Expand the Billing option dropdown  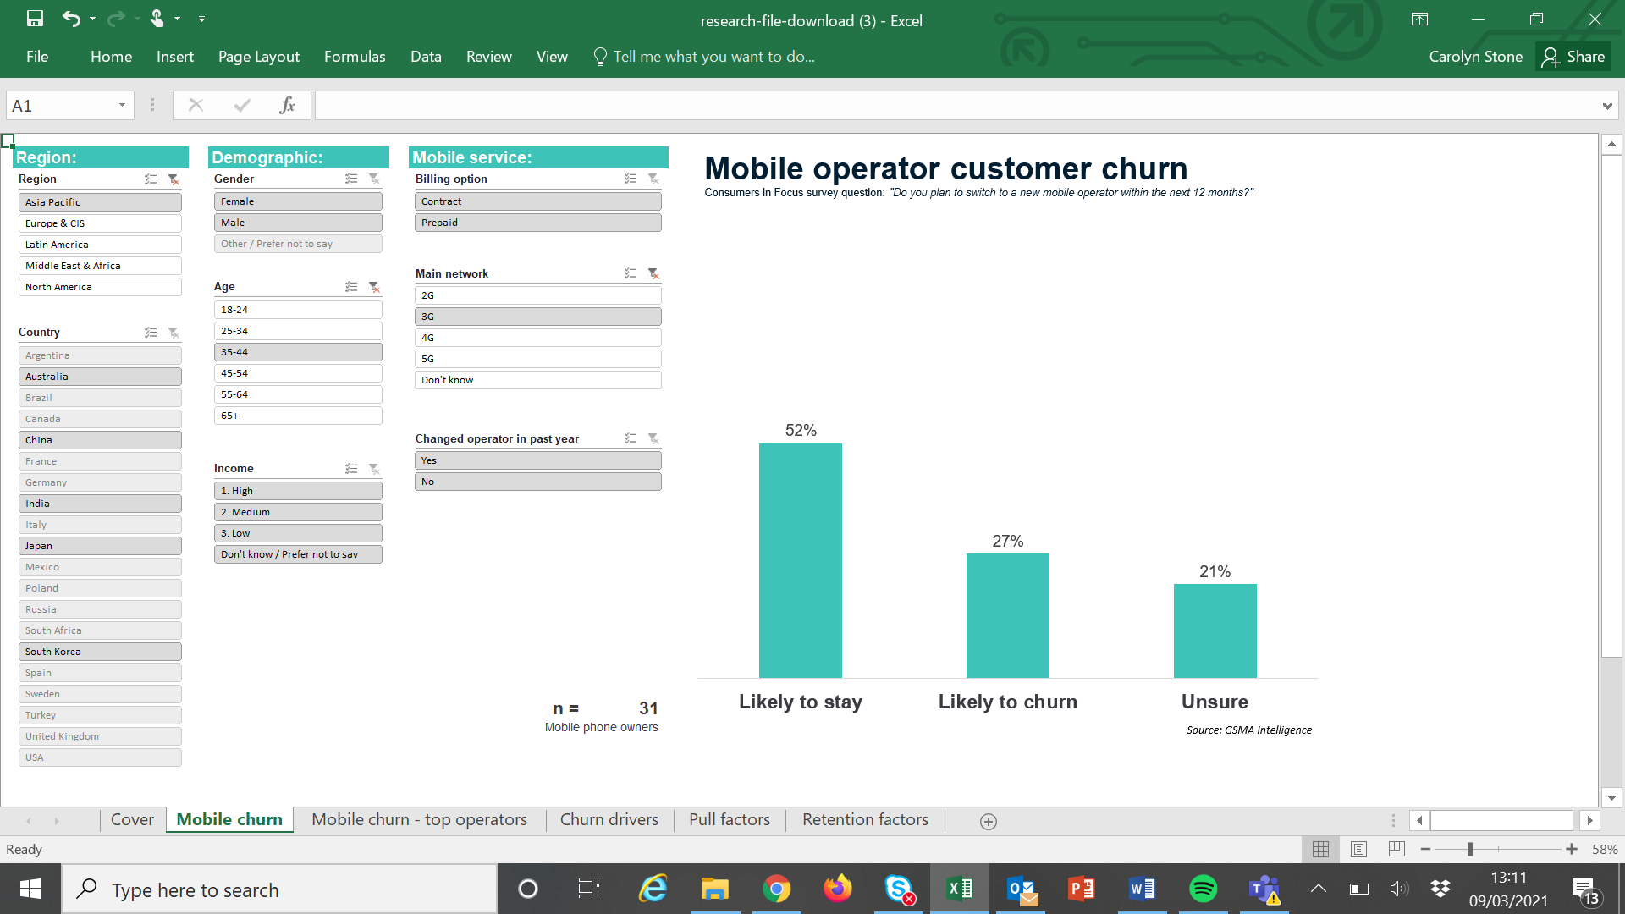point(631,179)
